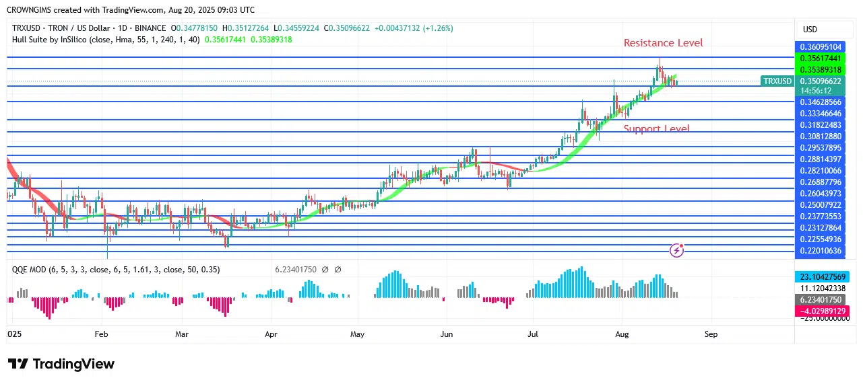
Task: Click the 11.12042338 QQE axis label
Action: 823,288
